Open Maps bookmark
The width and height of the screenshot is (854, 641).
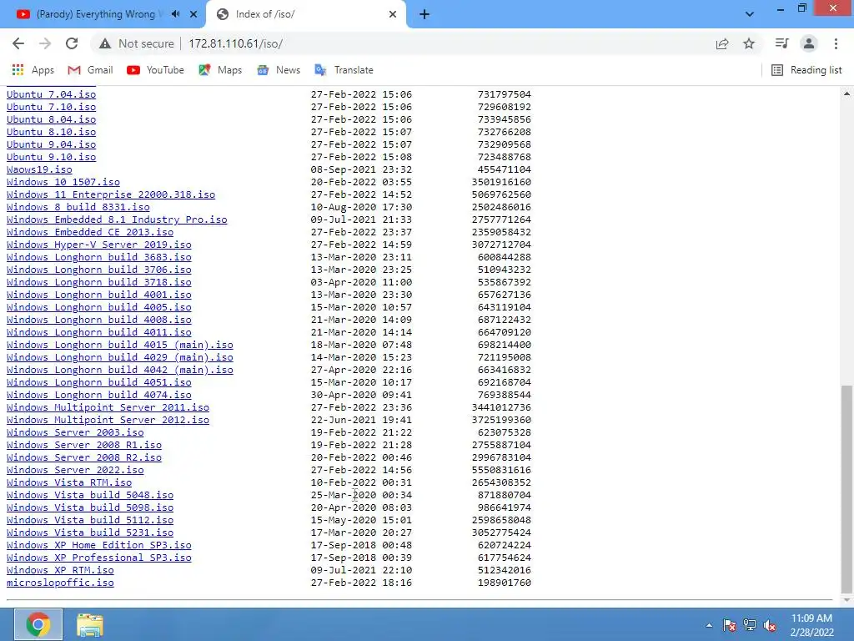(220, 70)
